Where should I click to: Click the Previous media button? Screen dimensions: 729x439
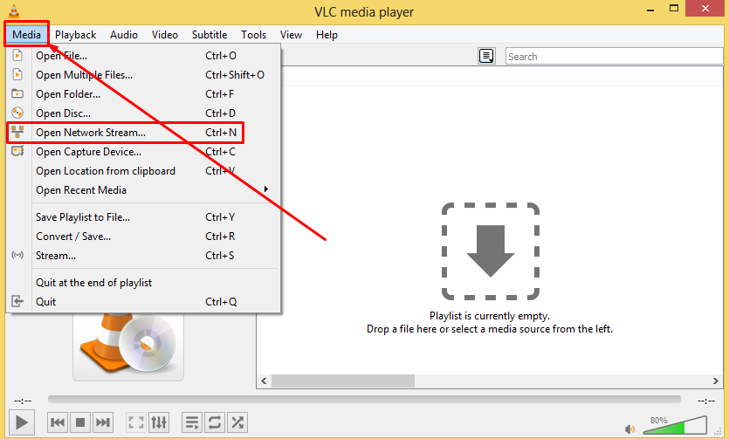pos(58,422)
